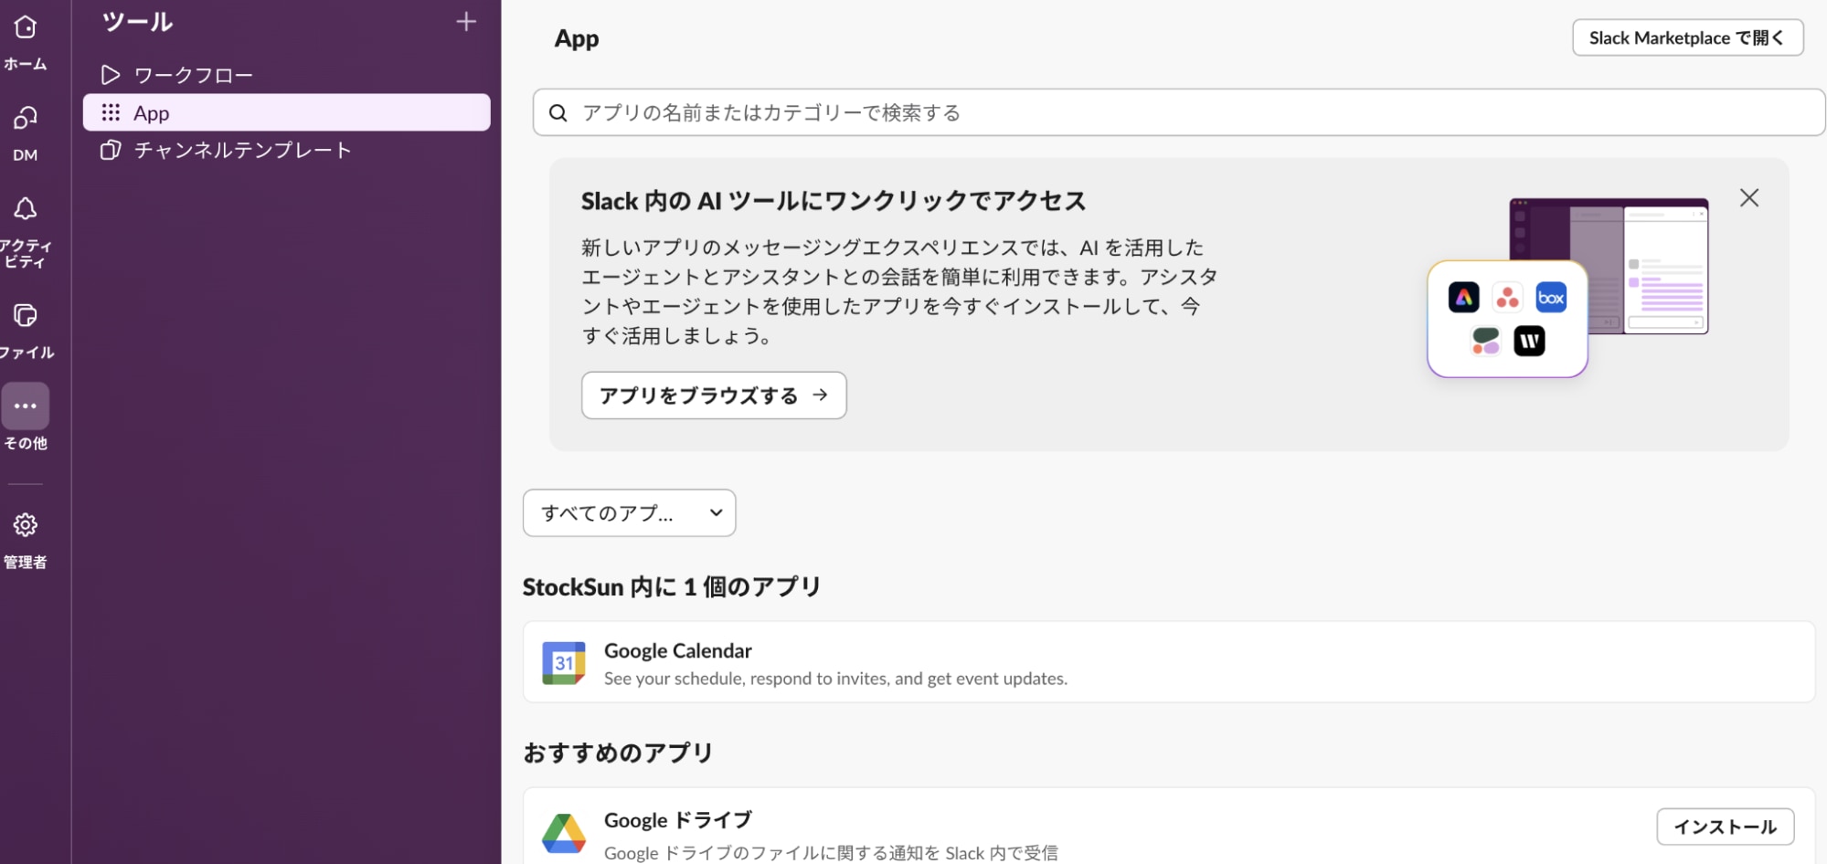Install Google ドライブ via インストール button

1724,826
